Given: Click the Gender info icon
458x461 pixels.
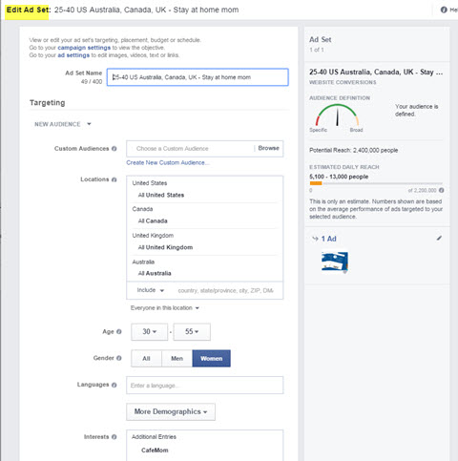Looking at the screenshot, I should (x=118, y=358).
